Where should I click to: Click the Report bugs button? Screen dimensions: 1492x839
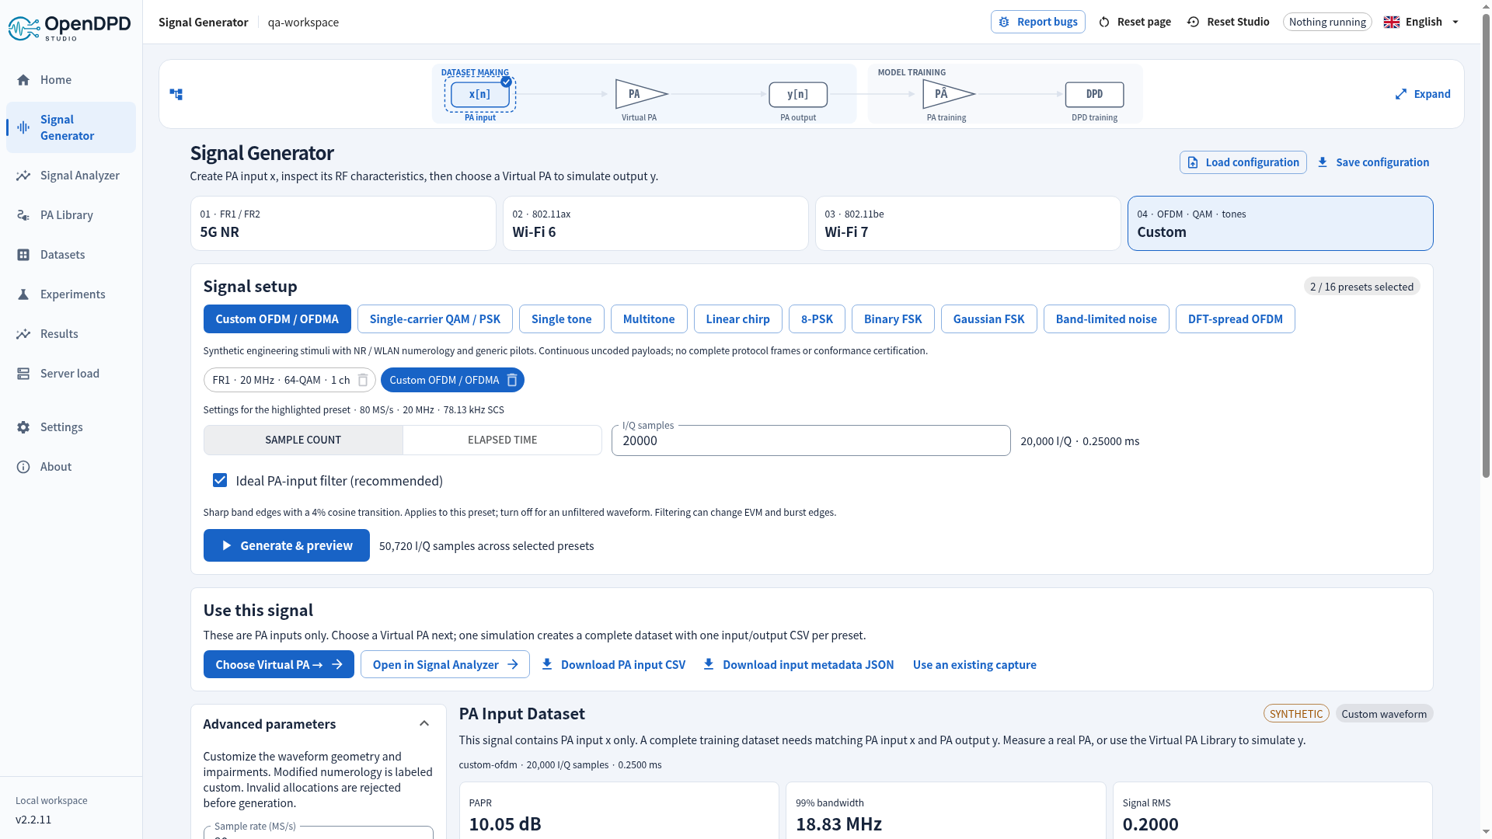click(x=1037, y=22)
